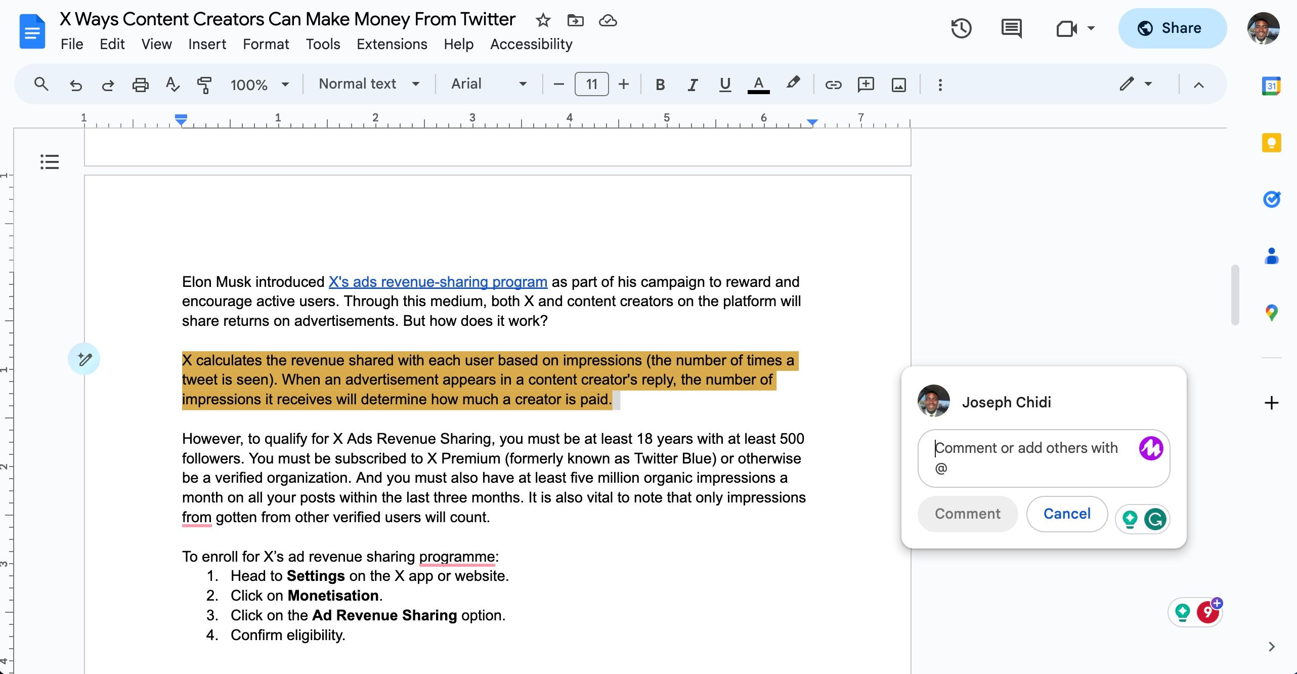
Task: Open Google Keep in side panel
Action: click(1271, 143)
